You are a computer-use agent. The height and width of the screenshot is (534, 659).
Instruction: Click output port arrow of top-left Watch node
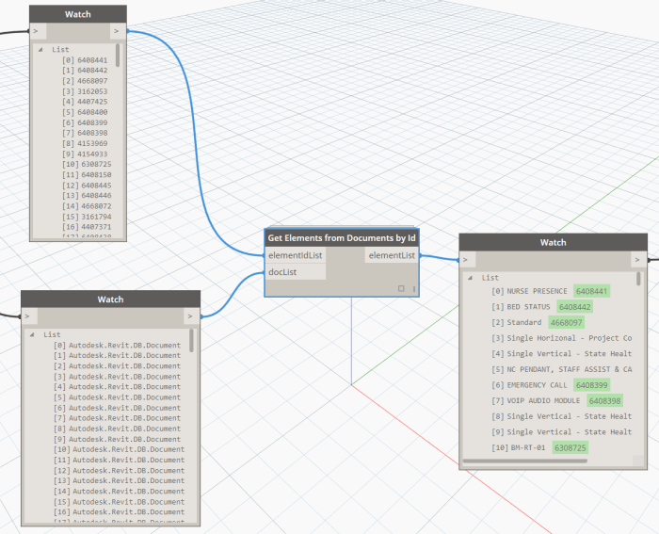pos(119,31)
